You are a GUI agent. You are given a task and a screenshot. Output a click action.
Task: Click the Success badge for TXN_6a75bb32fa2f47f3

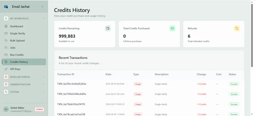[x=234, y=104]
